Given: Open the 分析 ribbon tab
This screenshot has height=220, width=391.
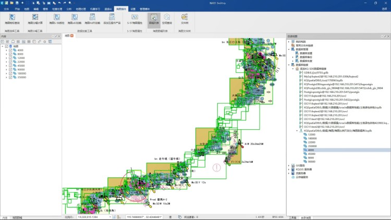Looking at the screenshot, I should (69, 9).
